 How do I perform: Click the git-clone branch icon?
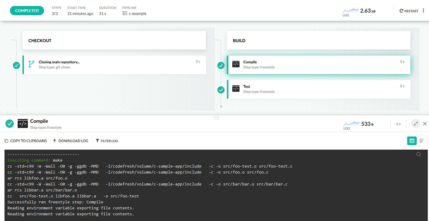[31, 65]
